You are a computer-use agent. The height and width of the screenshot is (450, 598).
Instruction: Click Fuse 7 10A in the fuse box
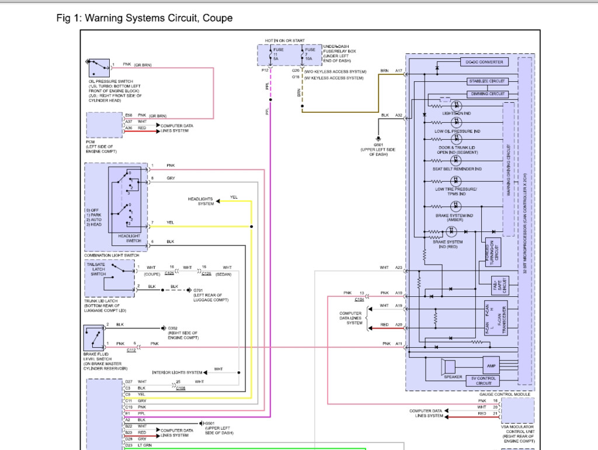tap(308, 54)
